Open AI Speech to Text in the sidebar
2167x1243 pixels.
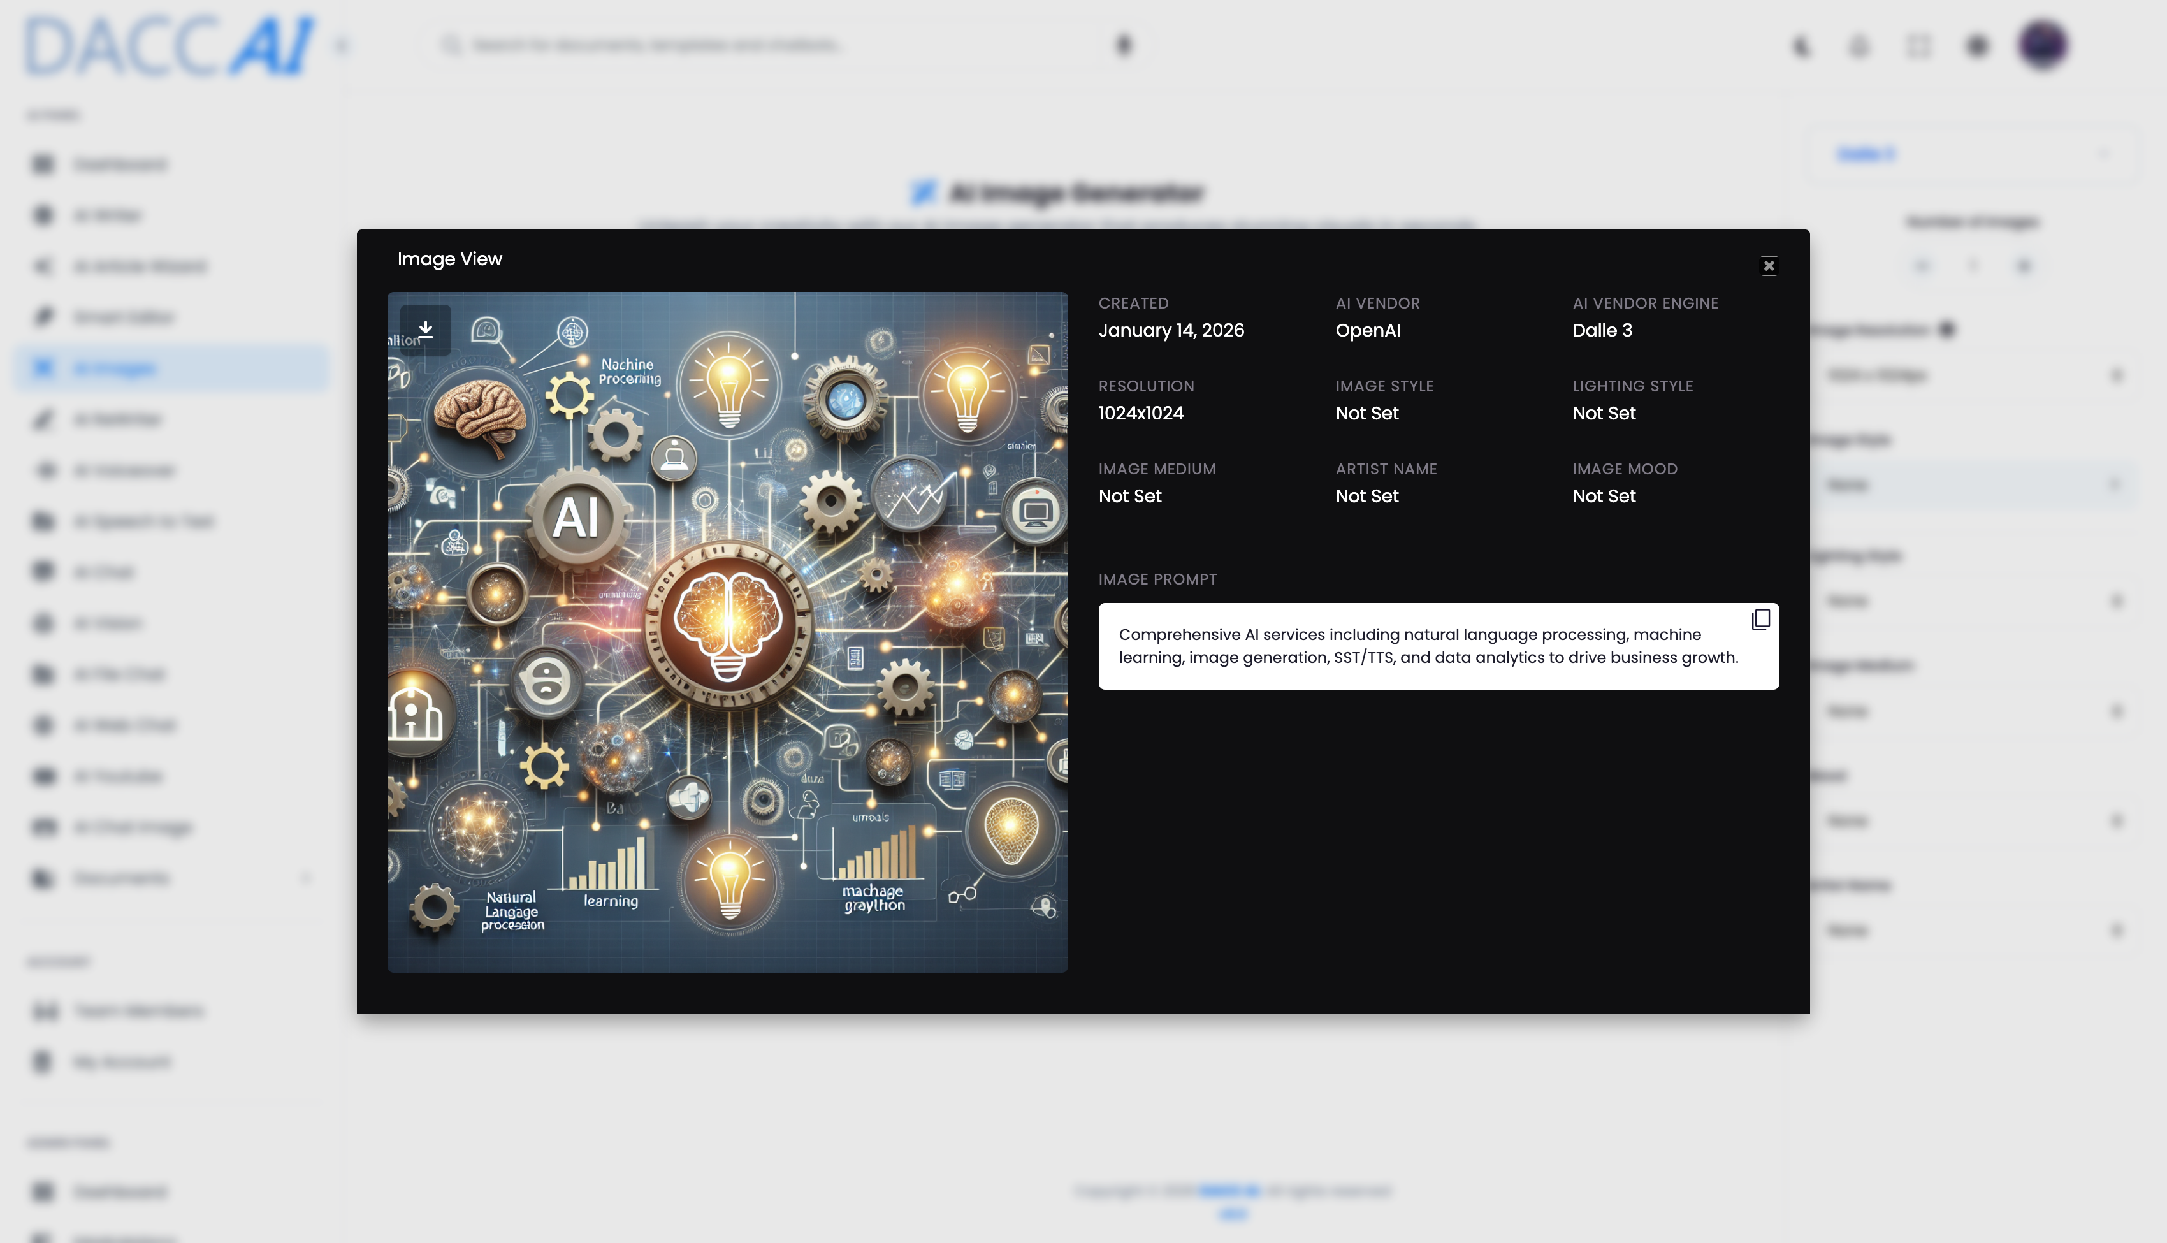click(143, 521)
